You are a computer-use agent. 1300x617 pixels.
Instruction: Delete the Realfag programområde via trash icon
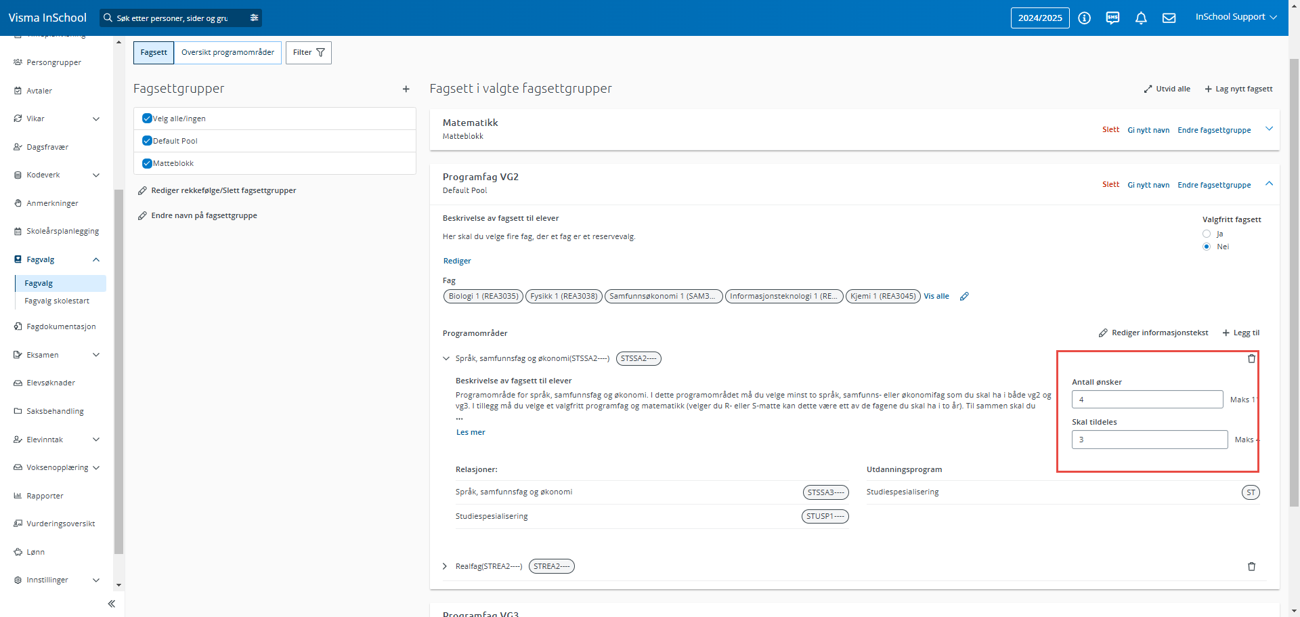tap(1251, 566)
